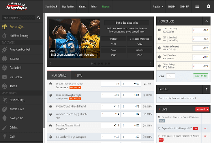Viewport: 214px width, 143px height.
Task: Go to previous banner slide
Action: [50, 63]
